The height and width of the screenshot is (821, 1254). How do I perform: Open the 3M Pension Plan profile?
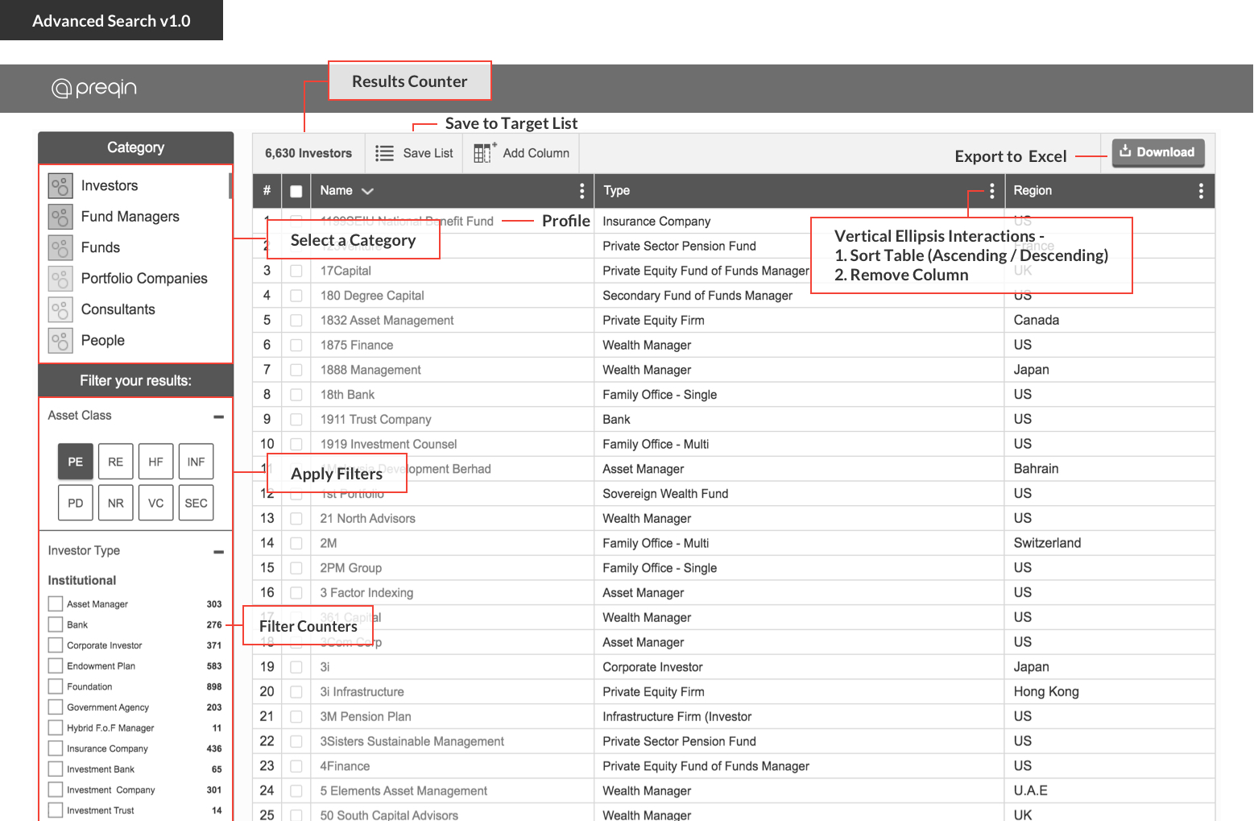coord(366,717)
